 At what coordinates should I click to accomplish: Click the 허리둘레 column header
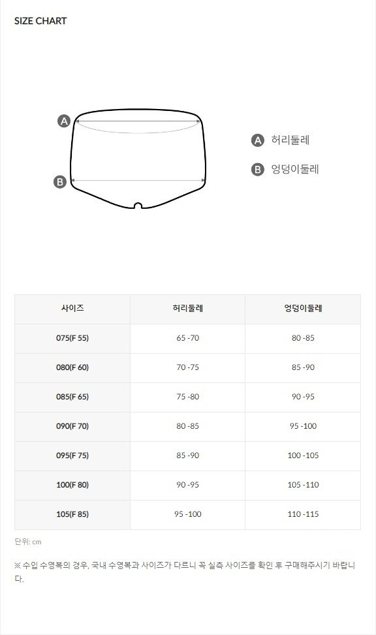click(187, 309)
